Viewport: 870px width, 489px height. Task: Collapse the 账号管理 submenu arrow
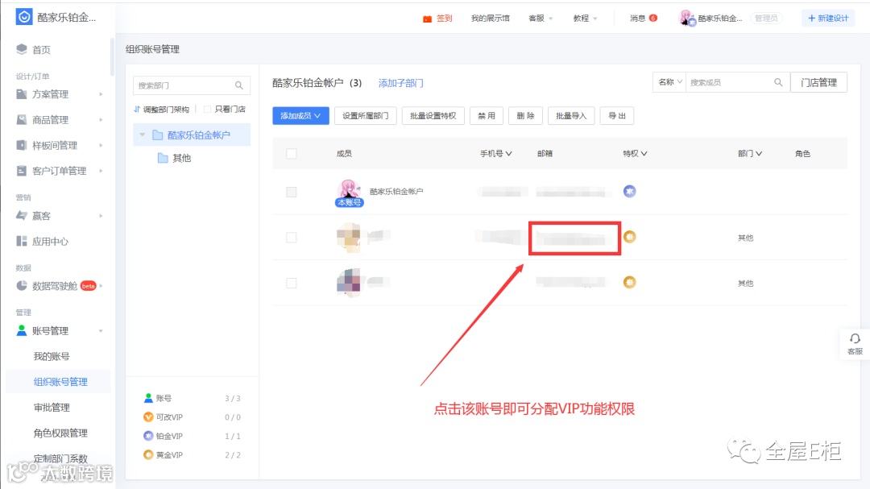(101, 331)
